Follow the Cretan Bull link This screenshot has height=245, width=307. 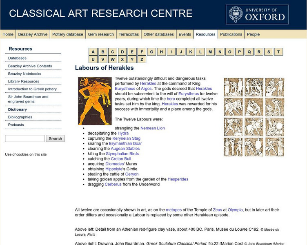click(121, 158)
